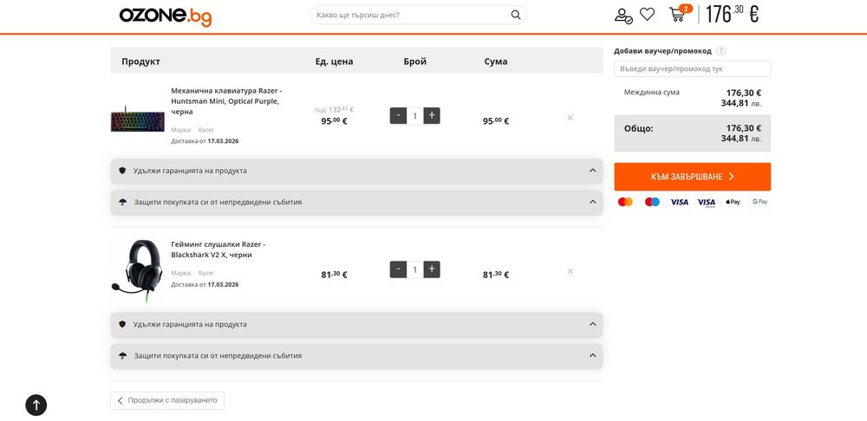Screen dimensions: 867x421
Task: Click keyboard quantity value field
Action: point(415,116)
